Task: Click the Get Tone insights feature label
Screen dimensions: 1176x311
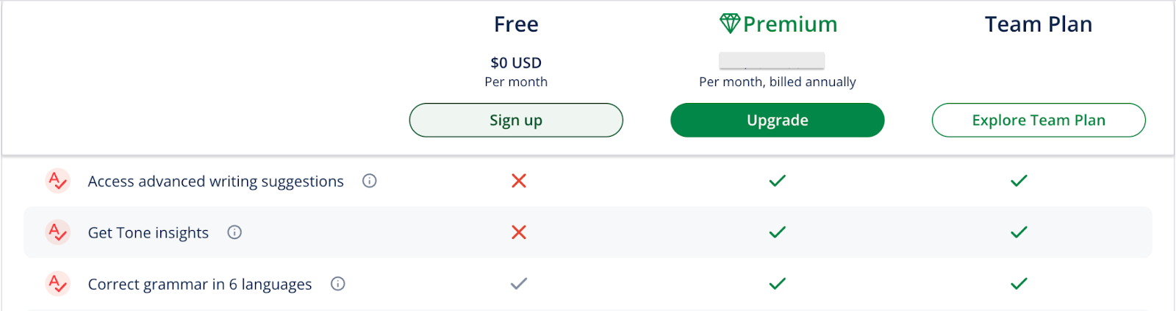Action: coord(148,233)
